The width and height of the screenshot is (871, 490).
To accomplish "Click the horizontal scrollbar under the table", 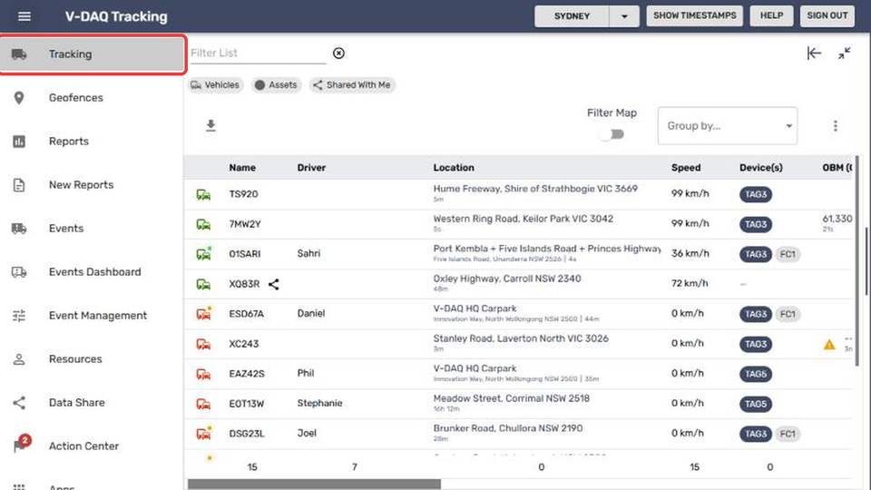I will pyautogui.click(x=314, y=485).
